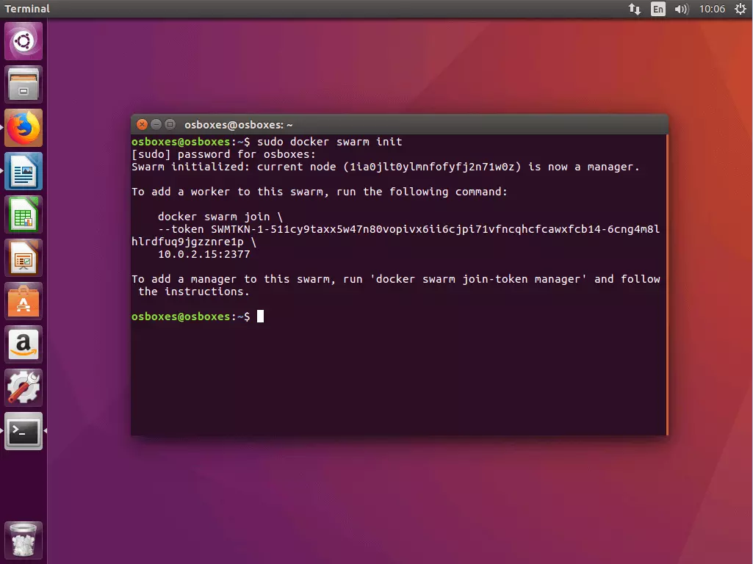
Task: Click the Terminal label in top panel
Action: tap(27, 9)
